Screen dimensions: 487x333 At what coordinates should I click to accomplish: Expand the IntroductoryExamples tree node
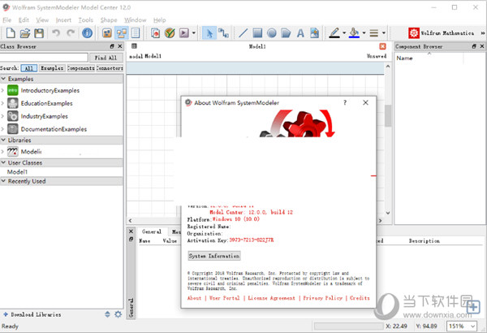pos(2,90)
